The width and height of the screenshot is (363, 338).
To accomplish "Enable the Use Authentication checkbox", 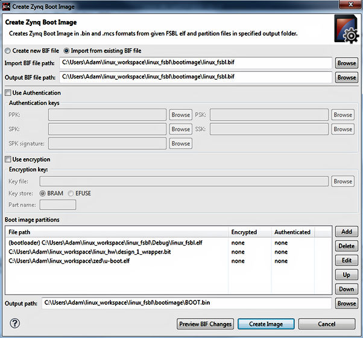I will pos(8,93).
